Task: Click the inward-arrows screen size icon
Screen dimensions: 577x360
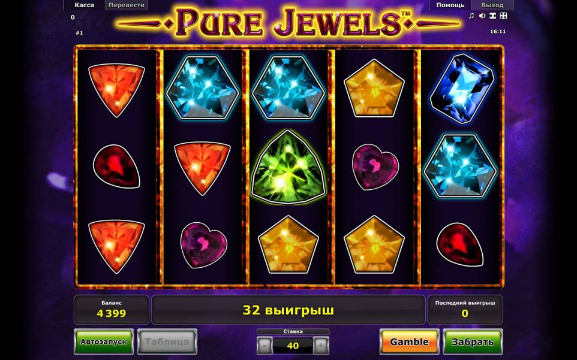Action: 493,16
